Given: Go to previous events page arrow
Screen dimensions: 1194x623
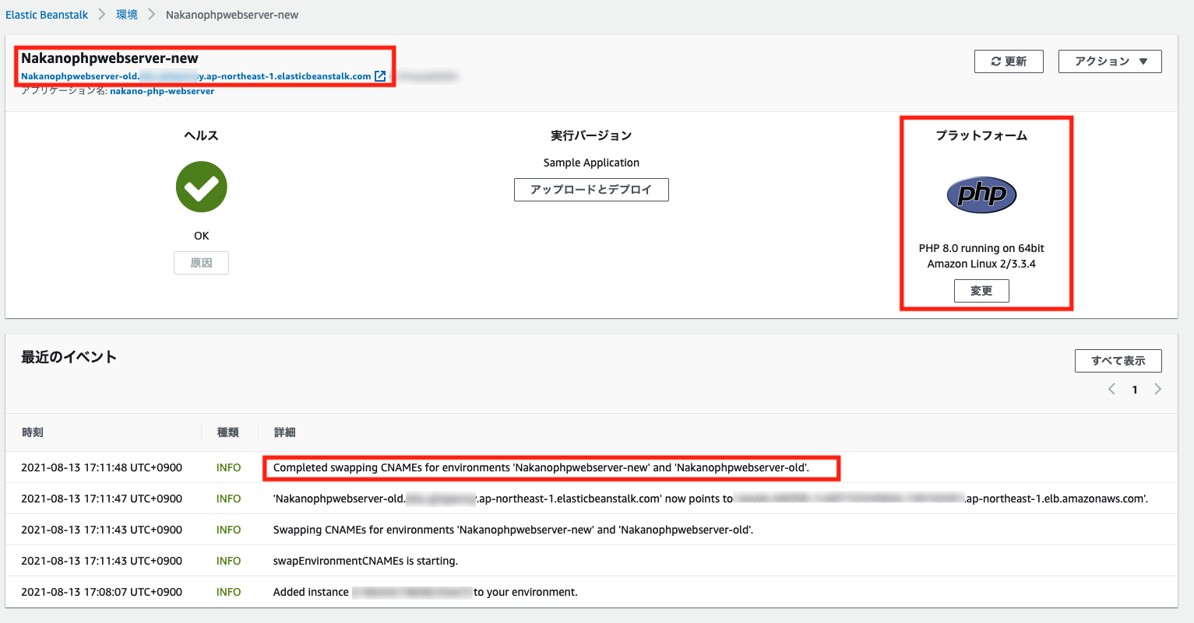Looking at the screenshot, I should click(x=1111, y=389).
